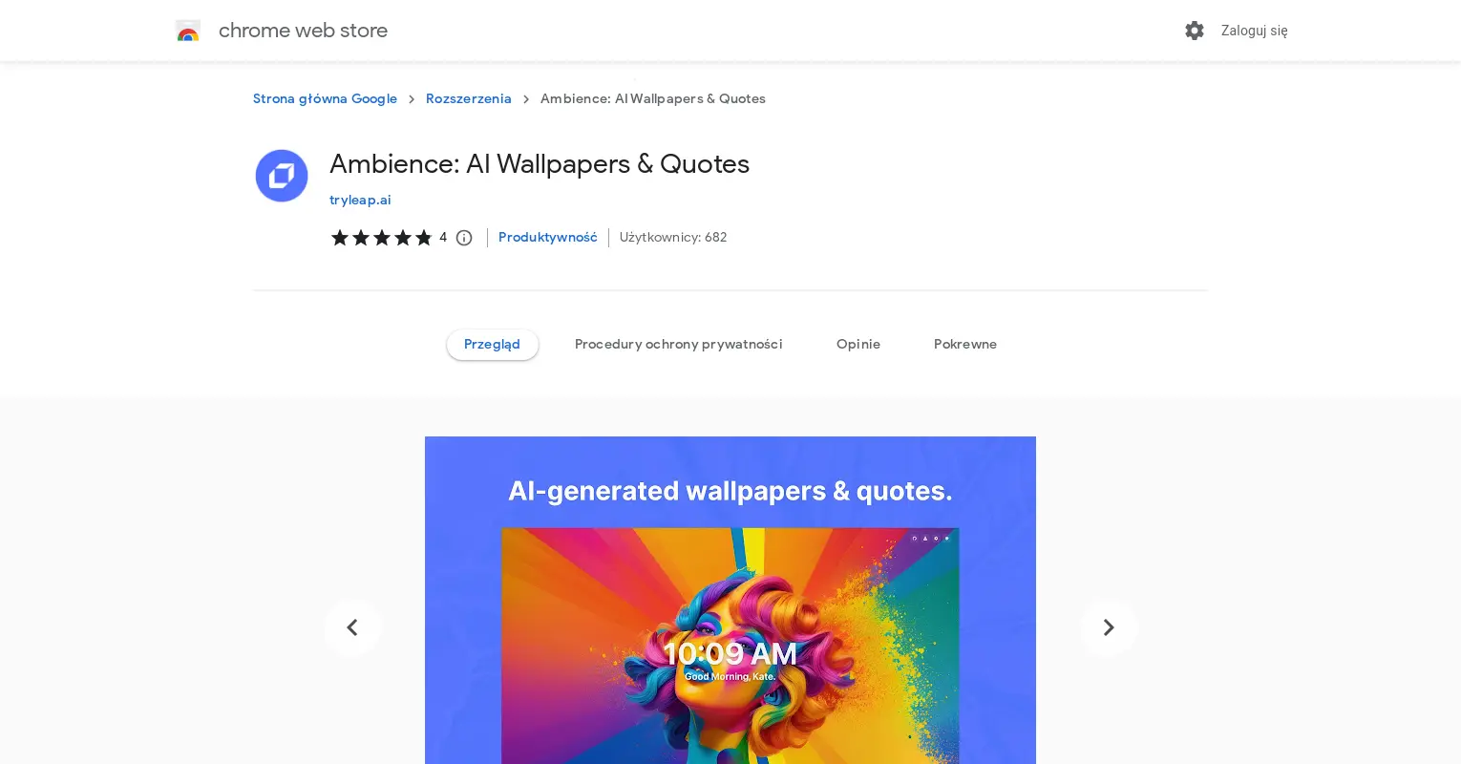Open the "Pokrewne" tab
Screen dimensions: 1461x764
coord(964,345)
